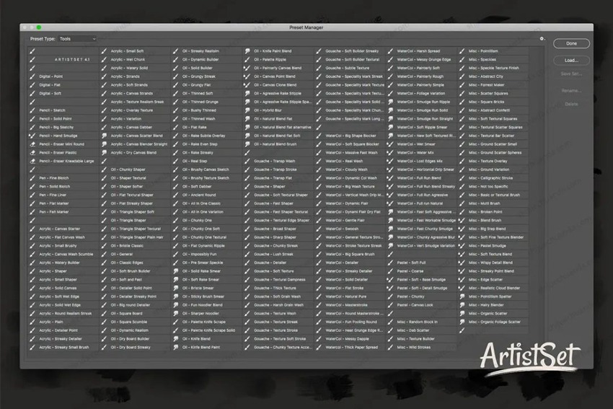613x409 pixels.
Task: Click the WaterCol - Wet Smear mixer brush icon
Action: point(390,144)
